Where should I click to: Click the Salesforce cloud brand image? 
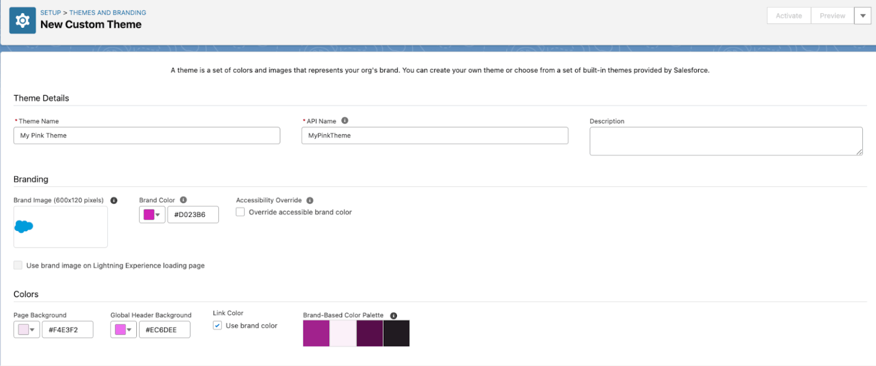23,227
